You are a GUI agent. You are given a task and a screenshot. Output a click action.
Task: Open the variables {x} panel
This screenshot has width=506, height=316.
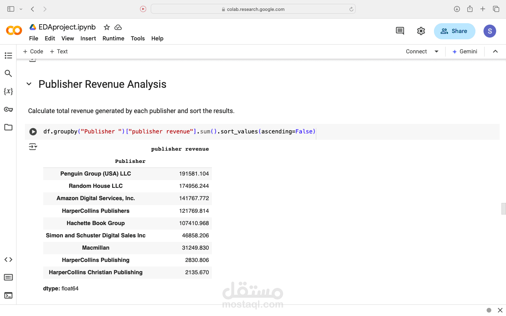click(8, 91)
